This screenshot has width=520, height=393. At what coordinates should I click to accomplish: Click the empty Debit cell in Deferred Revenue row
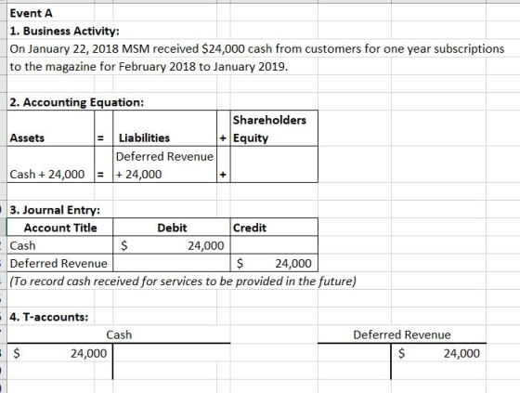coord(172,264)
